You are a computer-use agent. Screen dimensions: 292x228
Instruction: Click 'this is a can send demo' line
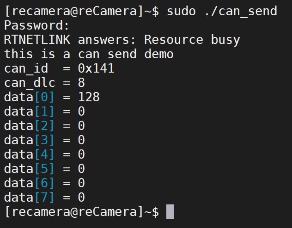point(89,54)
